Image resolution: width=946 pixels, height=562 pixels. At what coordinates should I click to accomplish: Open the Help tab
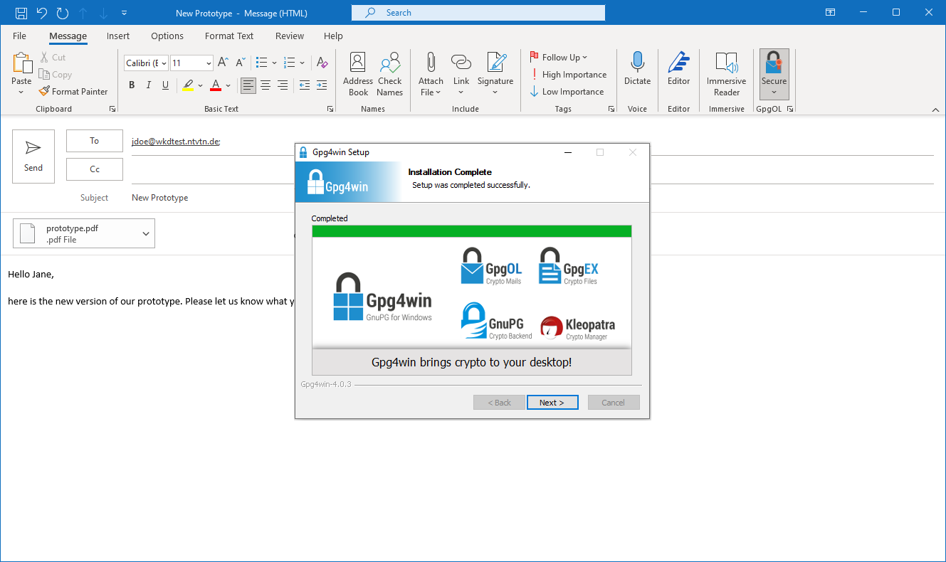333,36
